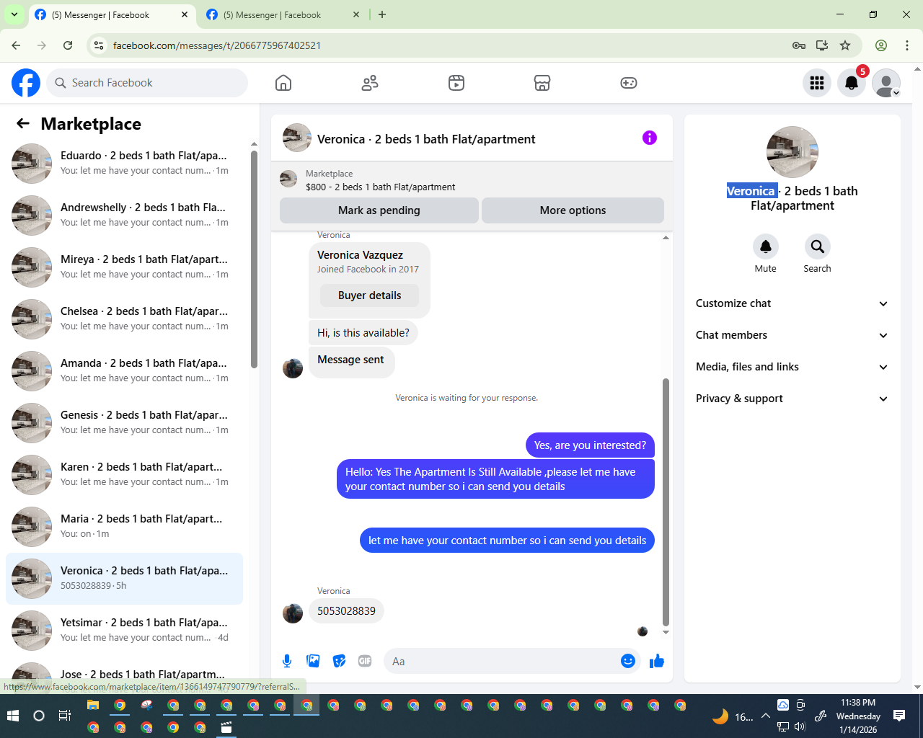Click Mark as pending button
This screenshot has width=923, height=738.
click(x=379, y=210)
